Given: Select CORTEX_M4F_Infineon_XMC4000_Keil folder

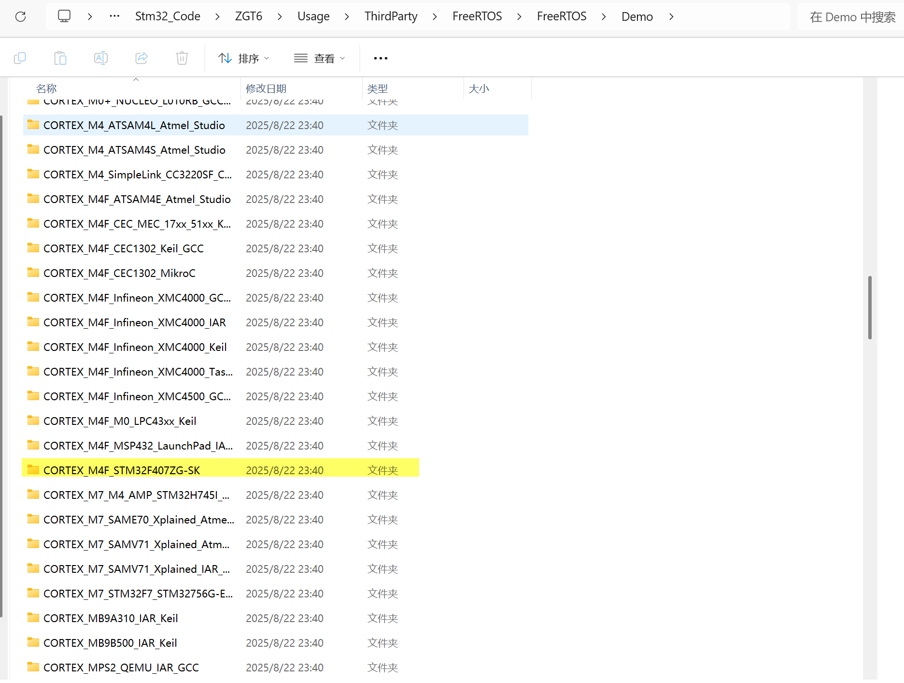Looking at the screenshot, I should (x=275, y=347).
